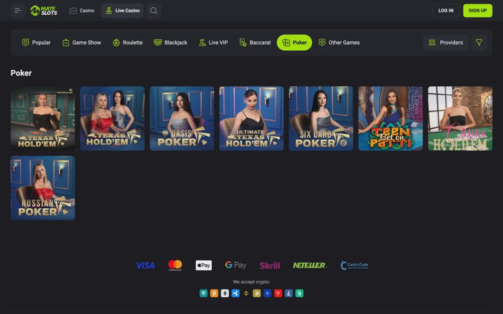Viewport: 503px width, 314px height.
Task: Open the Providers list
Action: (x=446, y=42)
